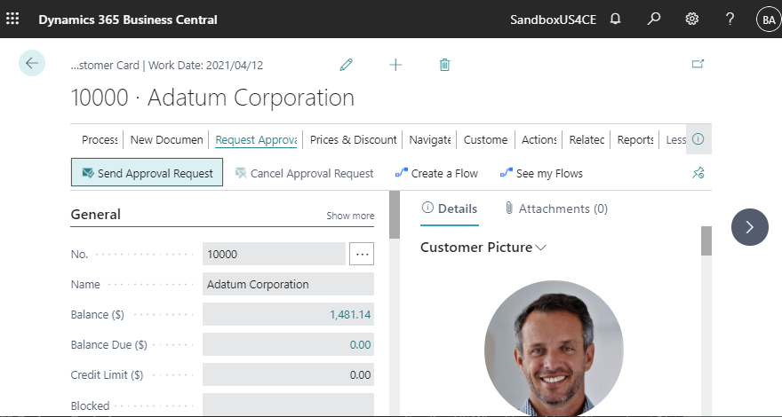Open the BA user account avatar
Image resolution: width=782 pixels, height=417 pixels.
click(769, 20)
